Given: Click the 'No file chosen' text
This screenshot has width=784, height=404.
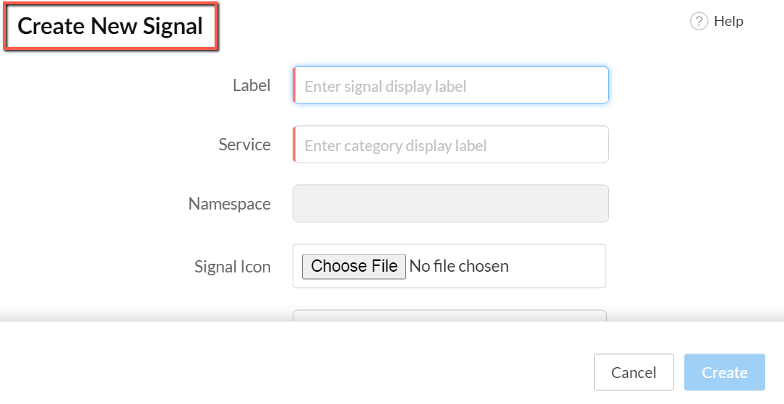Looking at the screenshot, I should coord(459,266).
